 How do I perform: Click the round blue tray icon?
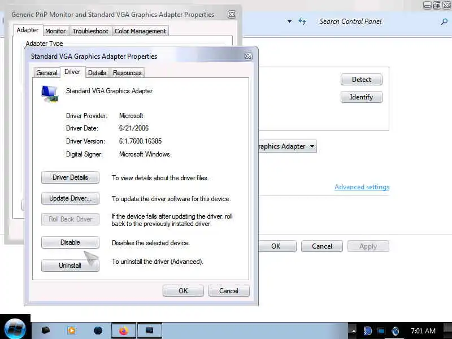click(395, 331)
